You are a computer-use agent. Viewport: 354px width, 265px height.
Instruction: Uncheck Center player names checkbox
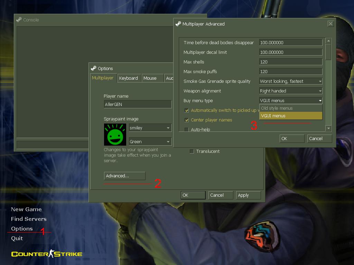click(x=187, y=120)
